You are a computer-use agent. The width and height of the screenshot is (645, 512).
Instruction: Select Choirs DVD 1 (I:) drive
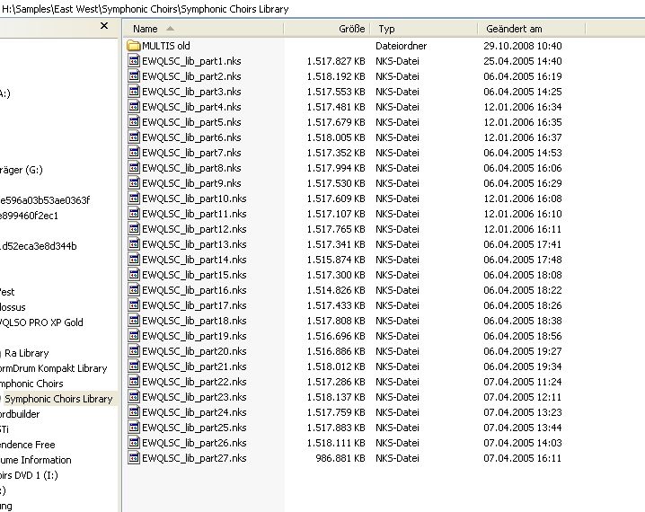point(29,475)
